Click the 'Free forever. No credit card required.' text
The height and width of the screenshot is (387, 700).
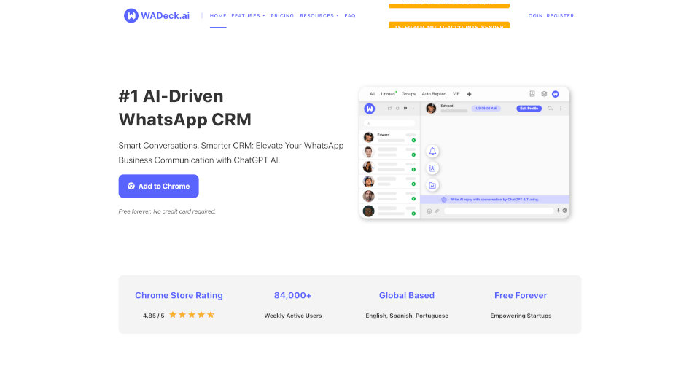point(167,211)
